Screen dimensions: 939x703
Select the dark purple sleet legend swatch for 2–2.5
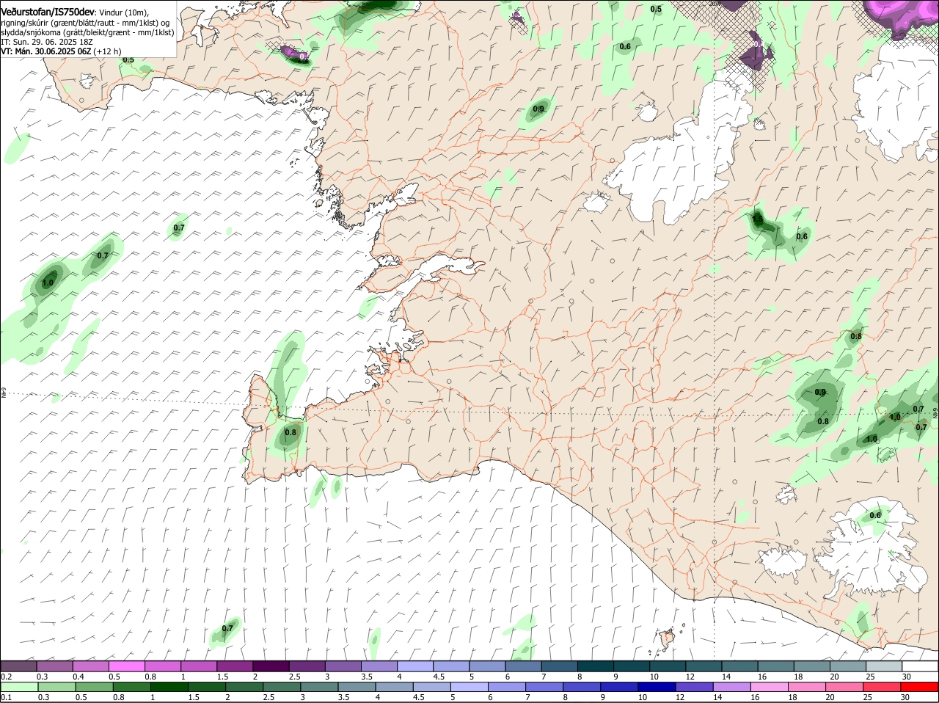click(x=271, y=666)
